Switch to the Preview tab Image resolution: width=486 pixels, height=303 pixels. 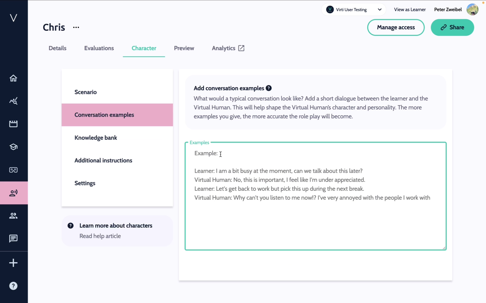(184, 48)
